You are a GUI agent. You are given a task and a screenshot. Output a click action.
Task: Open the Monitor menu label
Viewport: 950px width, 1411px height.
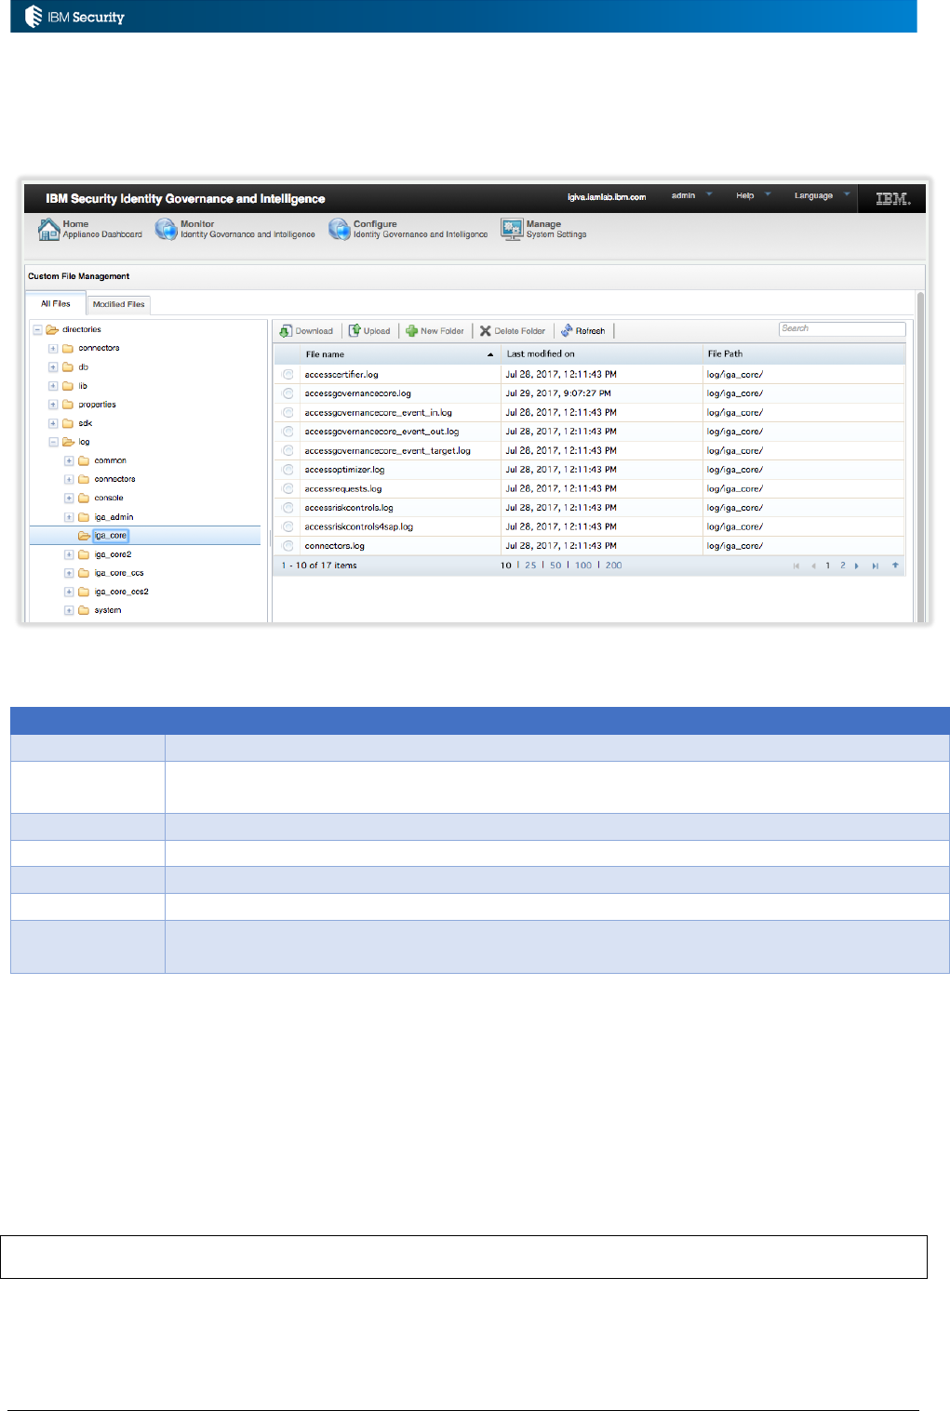[x=248, y=229]
